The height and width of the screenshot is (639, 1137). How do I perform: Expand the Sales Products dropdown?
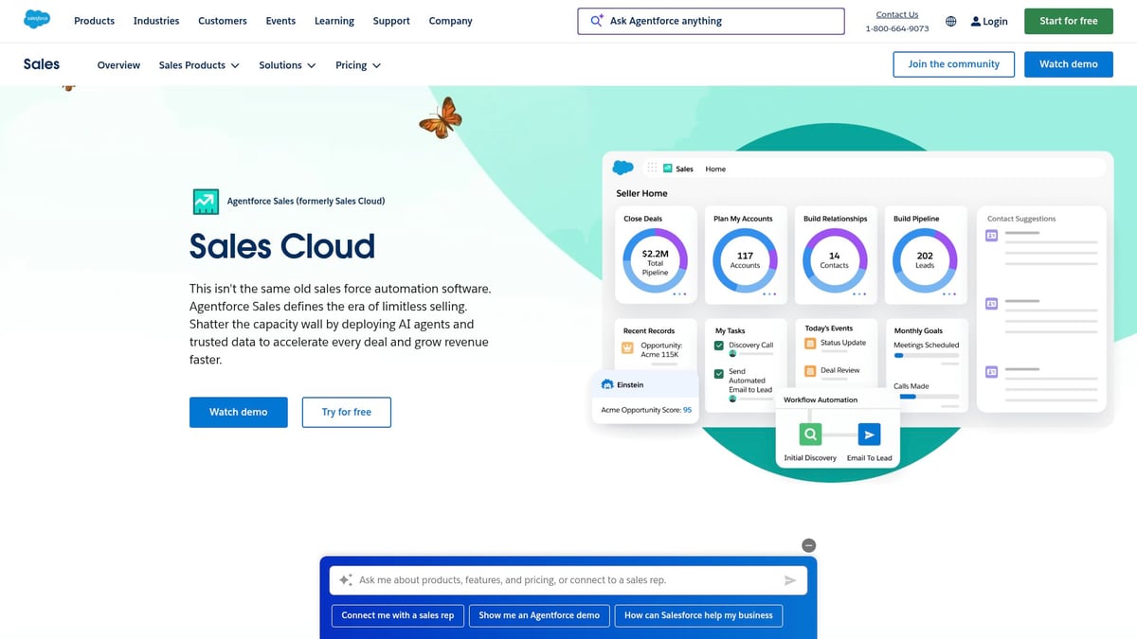click(198, 65)
